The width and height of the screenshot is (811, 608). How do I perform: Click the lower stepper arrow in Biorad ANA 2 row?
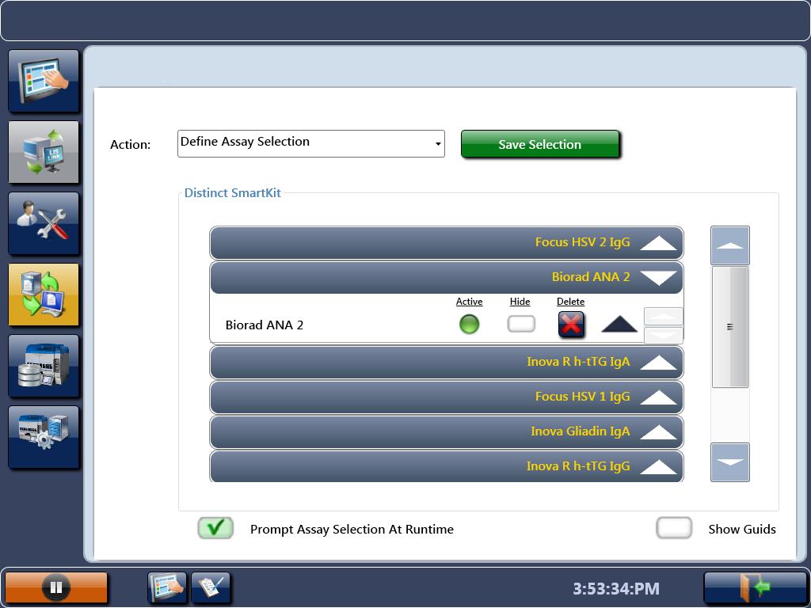point(663,335)
